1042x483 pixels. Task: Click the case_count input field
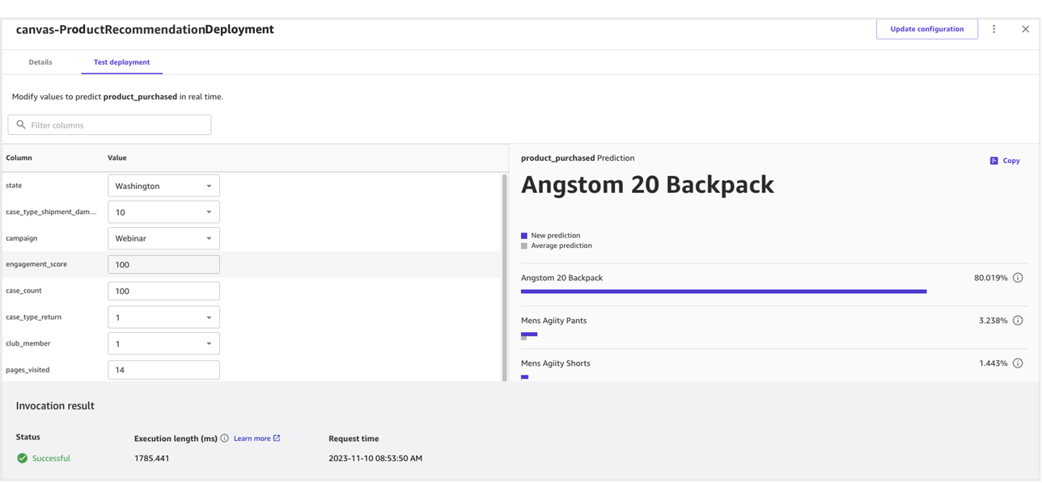pos(163,291)
